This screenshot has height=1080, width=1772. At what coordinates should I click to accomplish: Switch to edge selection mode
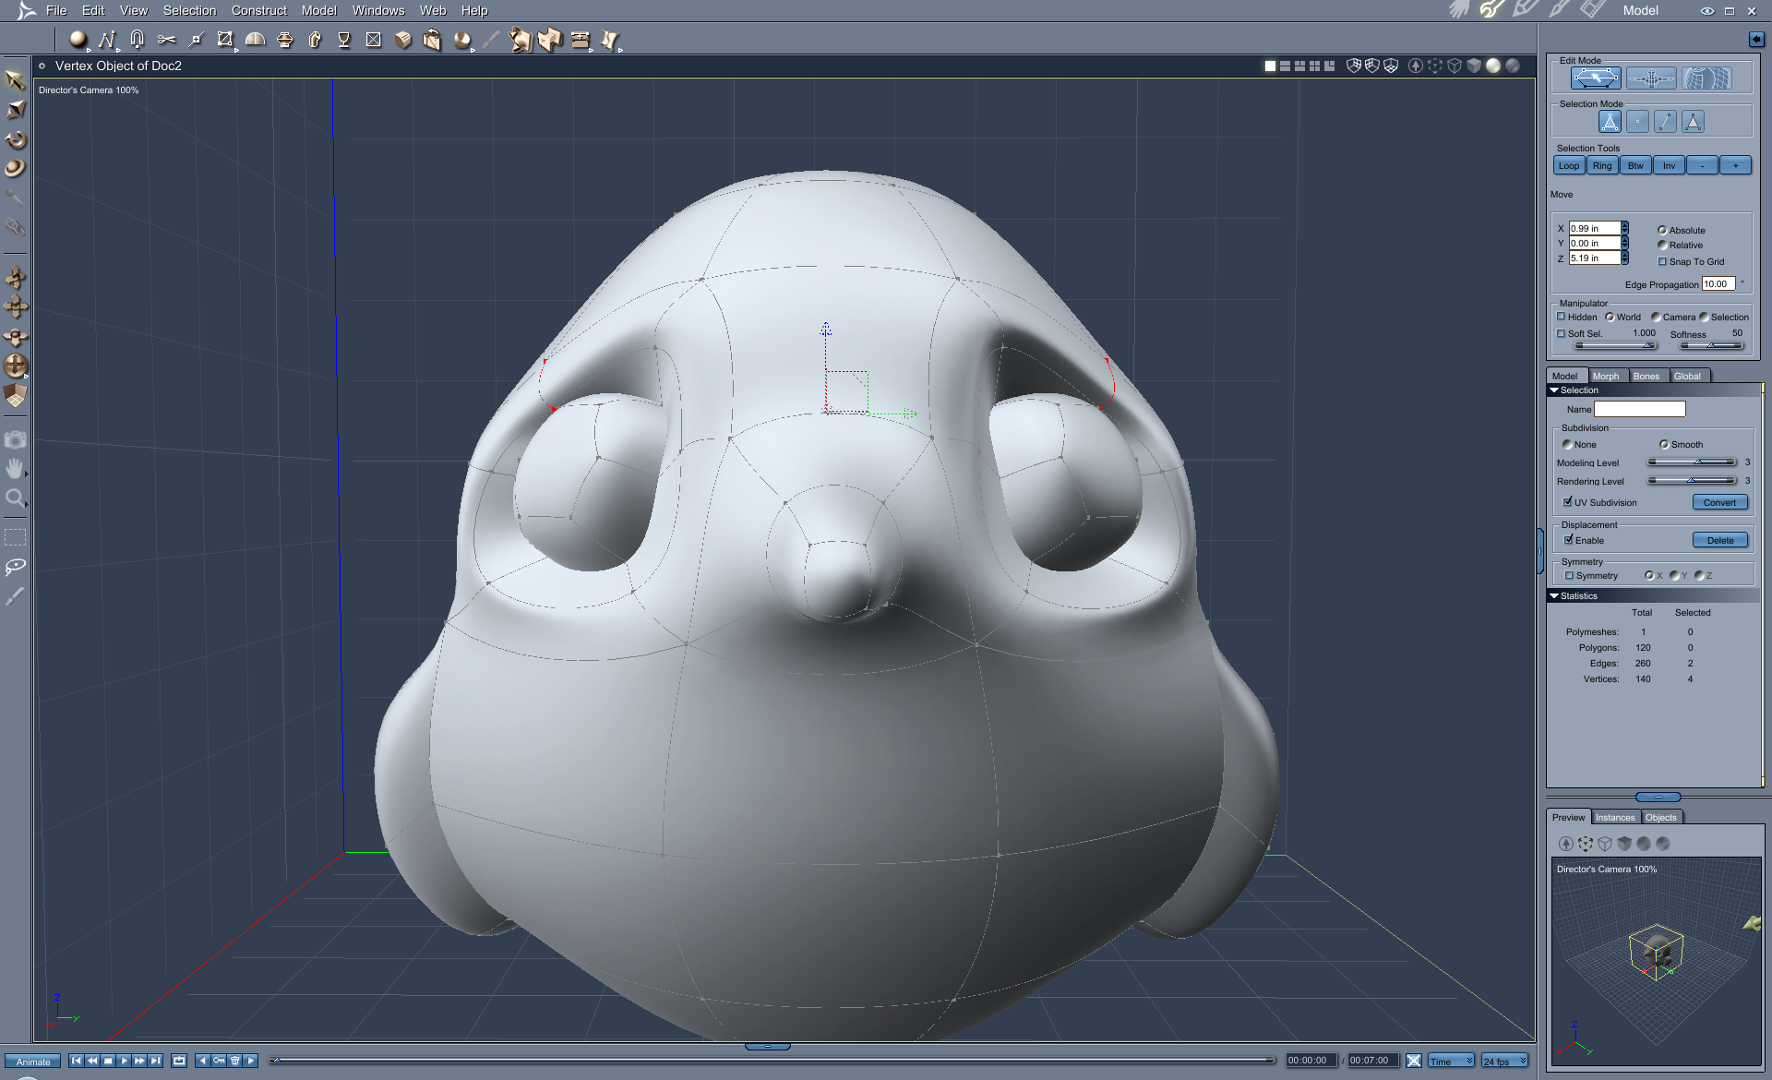(x=1665, y=122)
